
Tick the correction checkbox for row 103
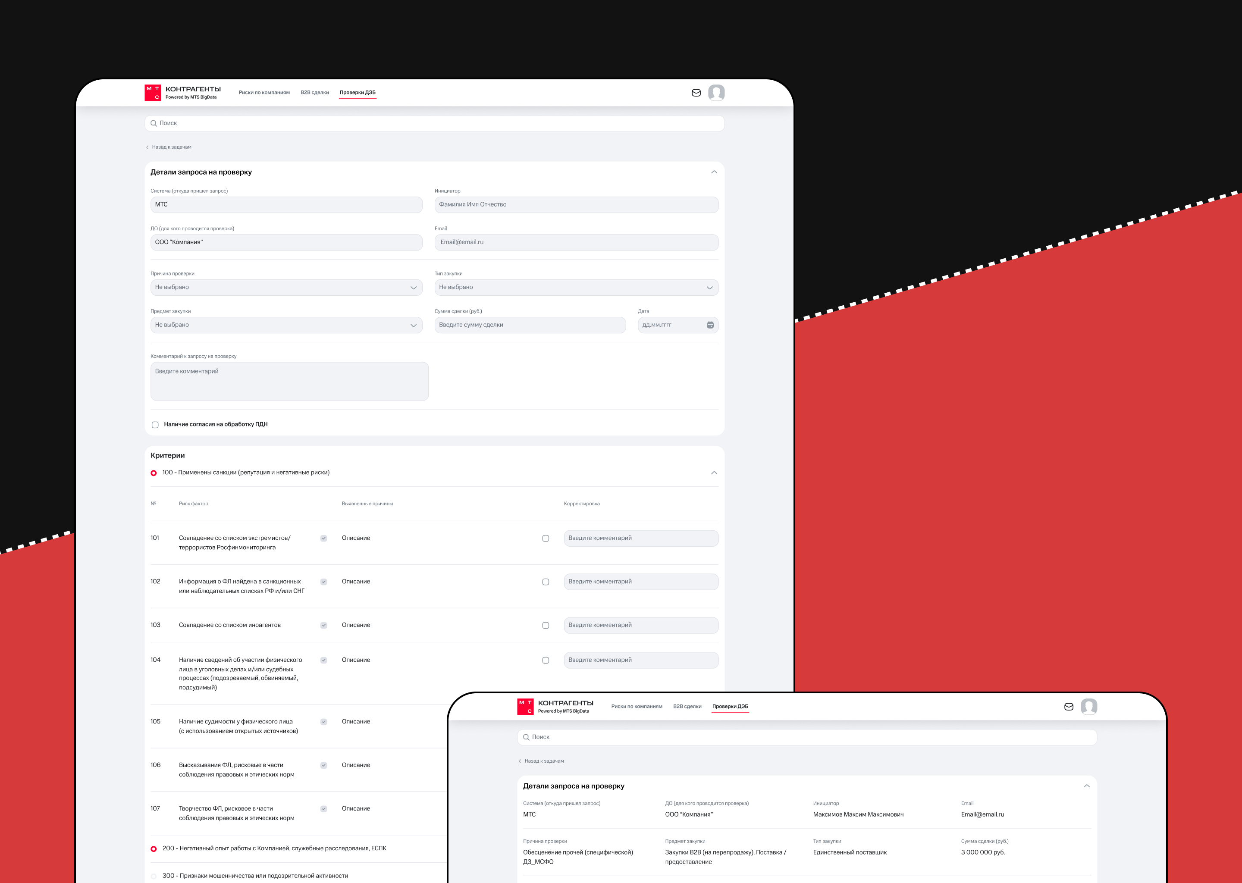coord(546,625)
